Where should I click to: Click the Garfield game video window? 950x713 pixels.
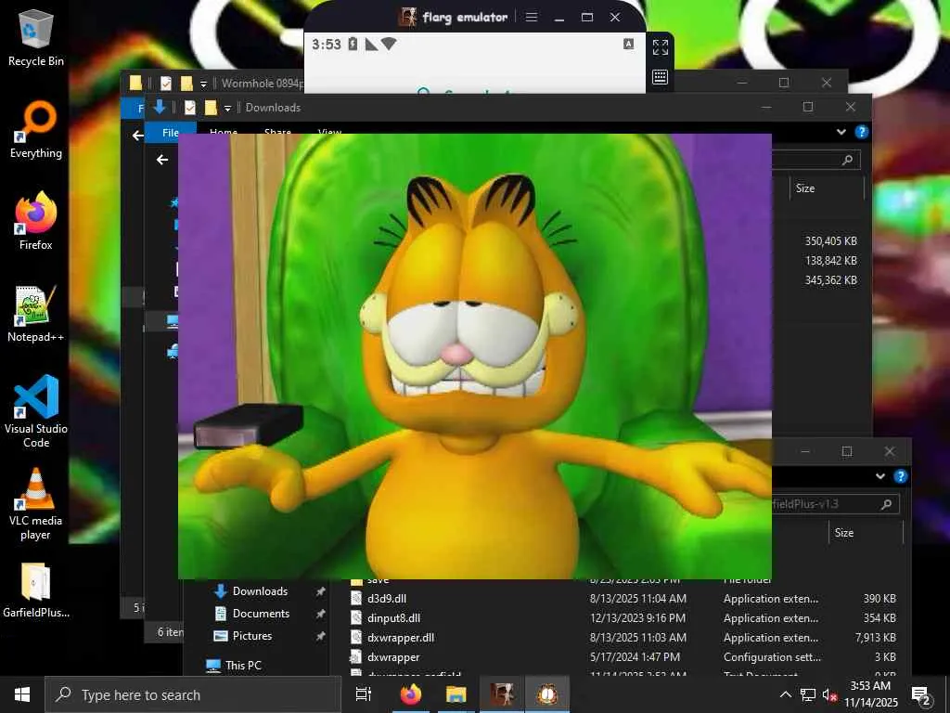pyautogui.click(x=475, y=356)
